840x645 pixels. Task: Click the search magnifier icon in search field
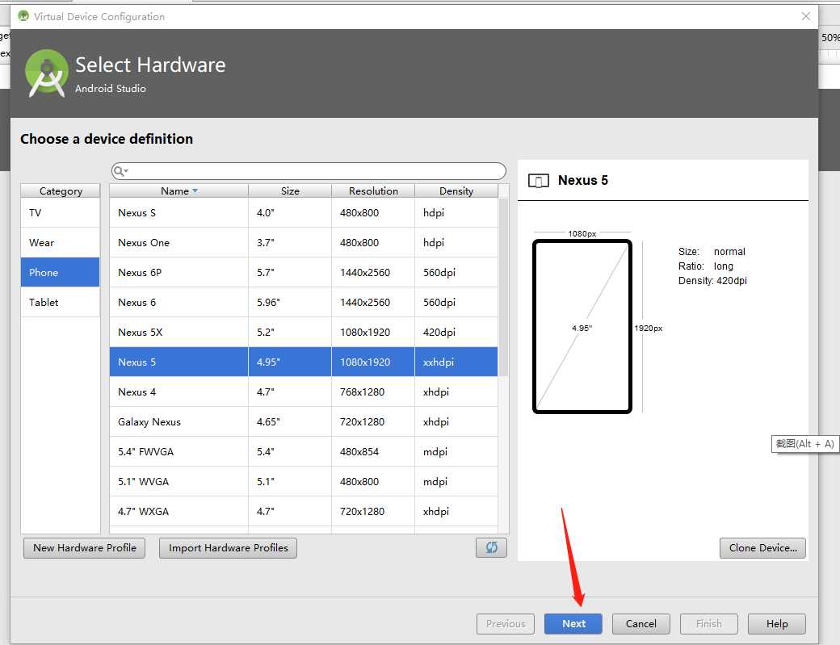tap(120, 171)
